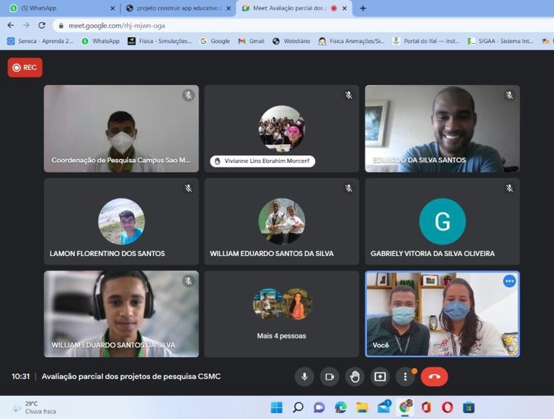Launch Opera from the taskbar
The width and height of the screenshot is (554, 419).
click(x=447, y=407)
